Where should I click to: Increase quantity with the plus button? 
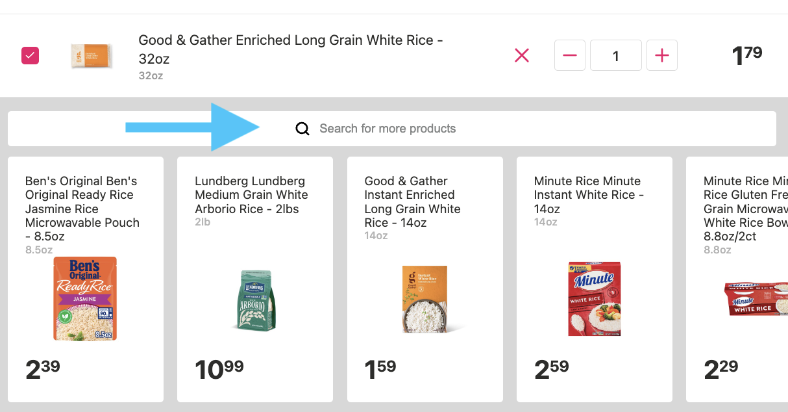[x=662, y=56]
